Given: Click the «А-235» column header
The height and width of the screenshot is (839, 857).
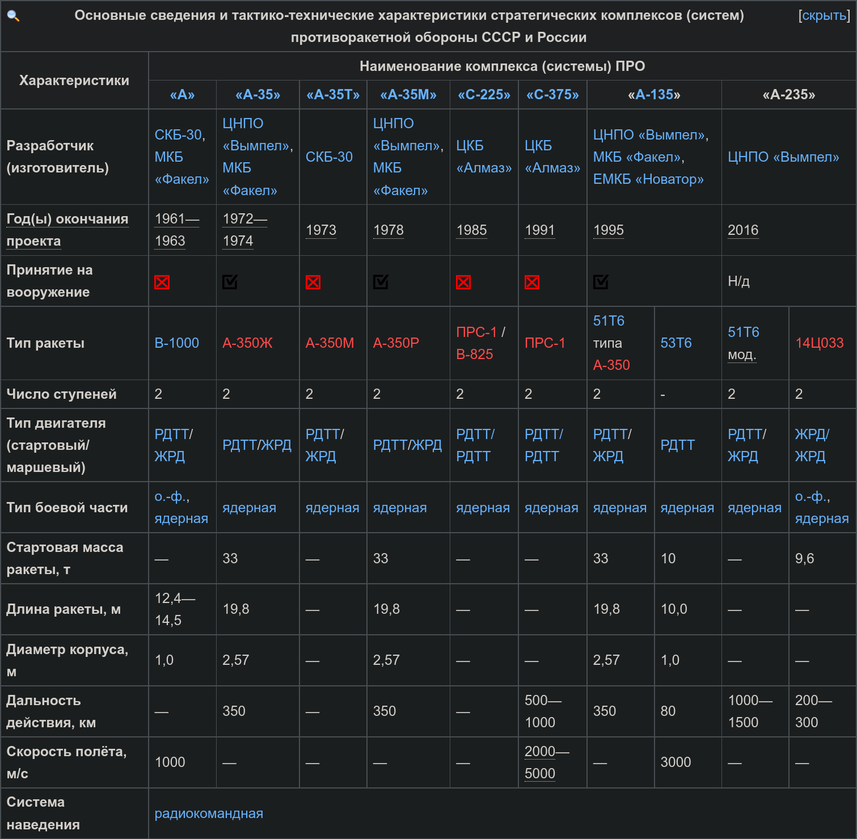Looking at the screenshot, I should (x=789, y=95).
